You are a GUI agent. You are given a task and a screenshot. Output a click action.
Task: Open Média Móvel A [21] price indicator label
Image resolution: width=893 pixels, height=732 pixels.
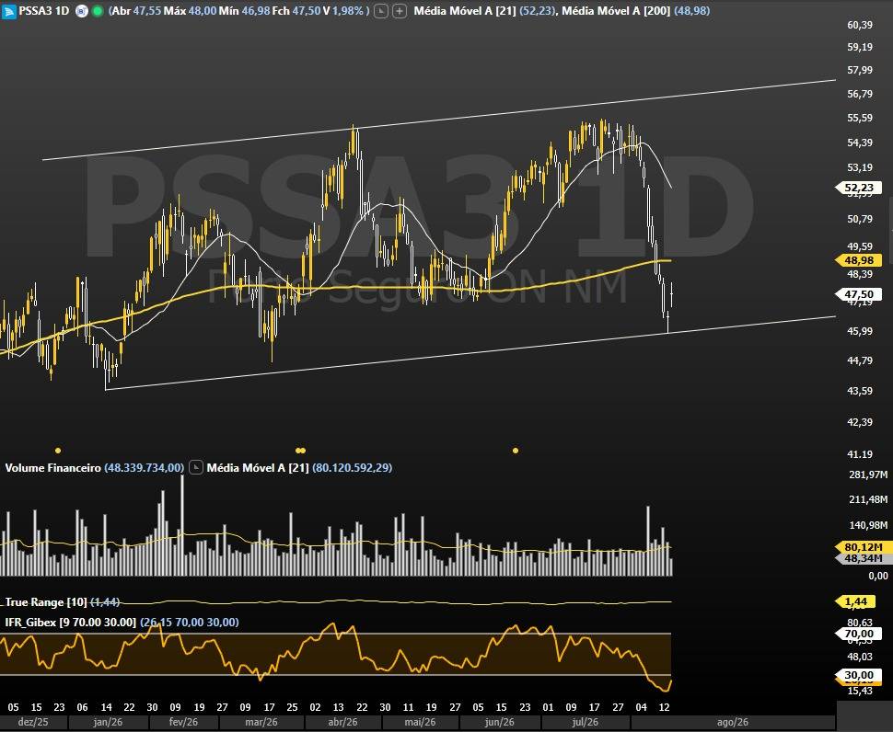pos(465,11)
